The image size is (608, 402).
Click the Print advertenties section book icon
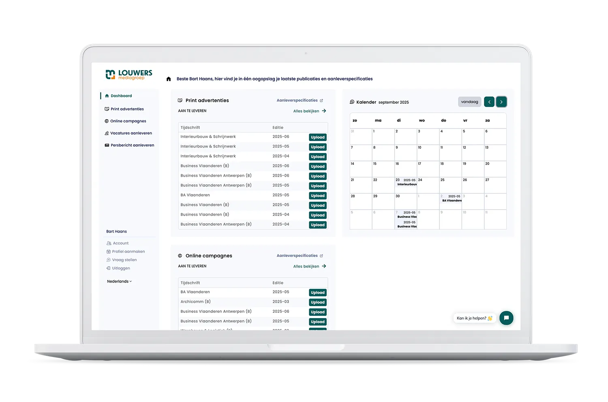pos(180,100)
